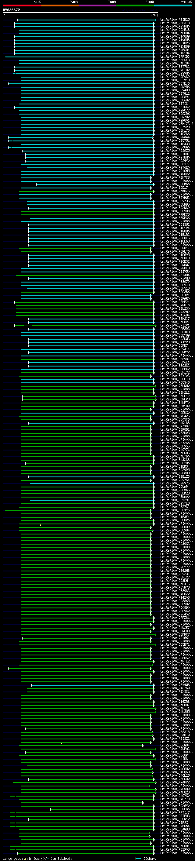Image resolution: width=195 pixels, height=861 pixels.
Task: Click the UniRef100_A2YNQ0 alignment label
Action: [175, 26]
